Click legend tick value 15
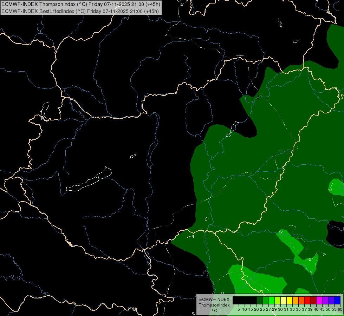Viewport: 344px width, 316px height. (x=251, y=309)
